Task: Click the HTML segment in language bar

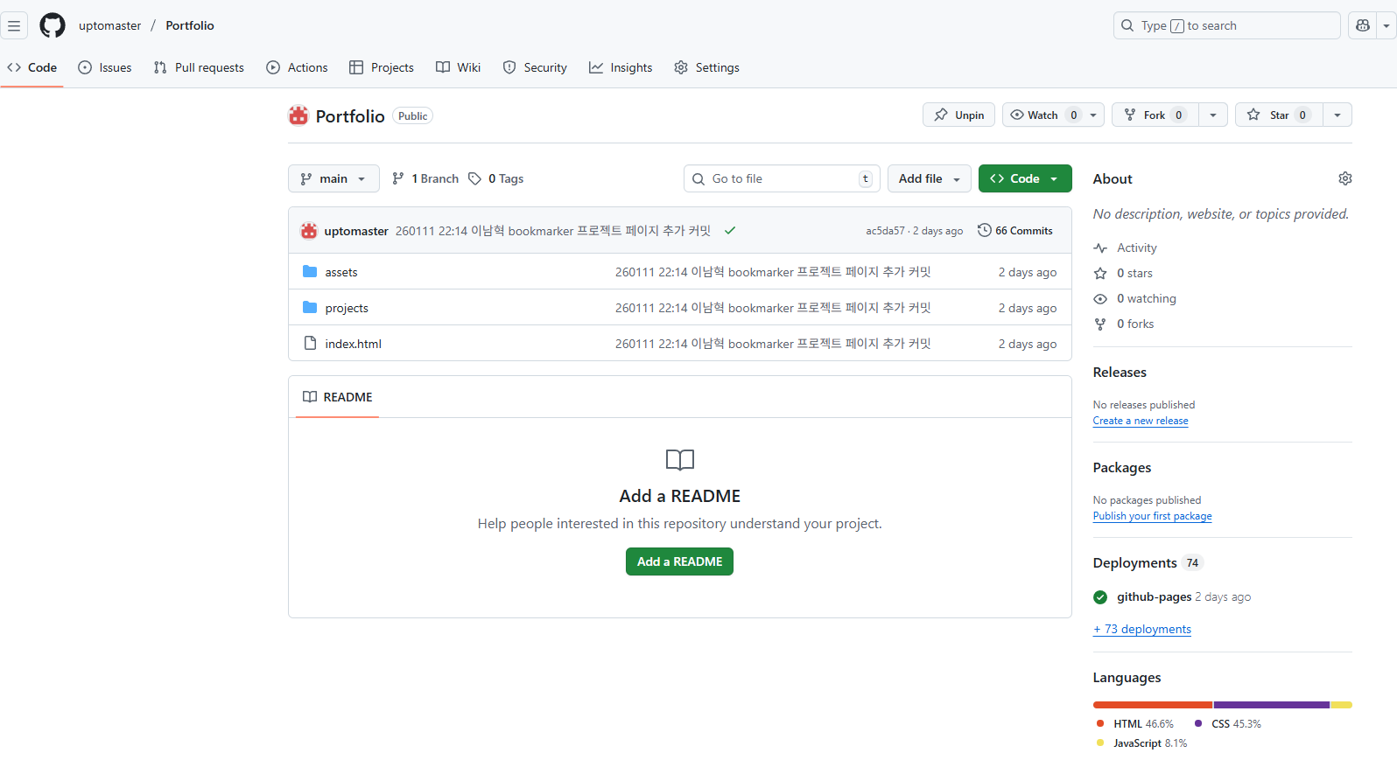Action: pyautogui.click(x=1152, y=705)
